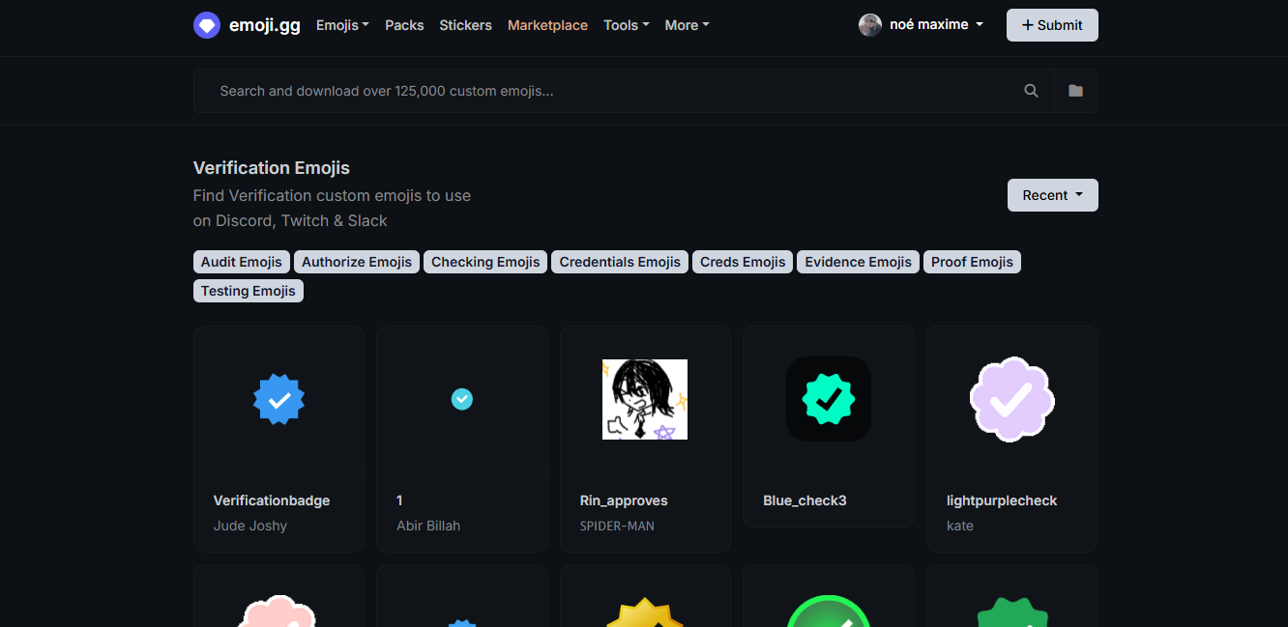
Task: Open the Recent sort dropdown
Action: 1052,195
